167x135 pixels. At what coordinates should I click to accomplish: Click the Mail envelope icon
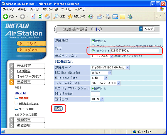(100, 16)
